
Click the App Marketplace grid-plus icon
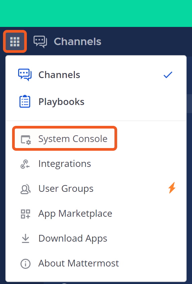pos(26,214)
